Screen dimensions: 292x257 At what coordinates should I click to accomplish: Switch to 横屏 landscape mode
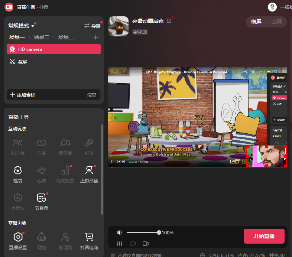pos(256,22)
